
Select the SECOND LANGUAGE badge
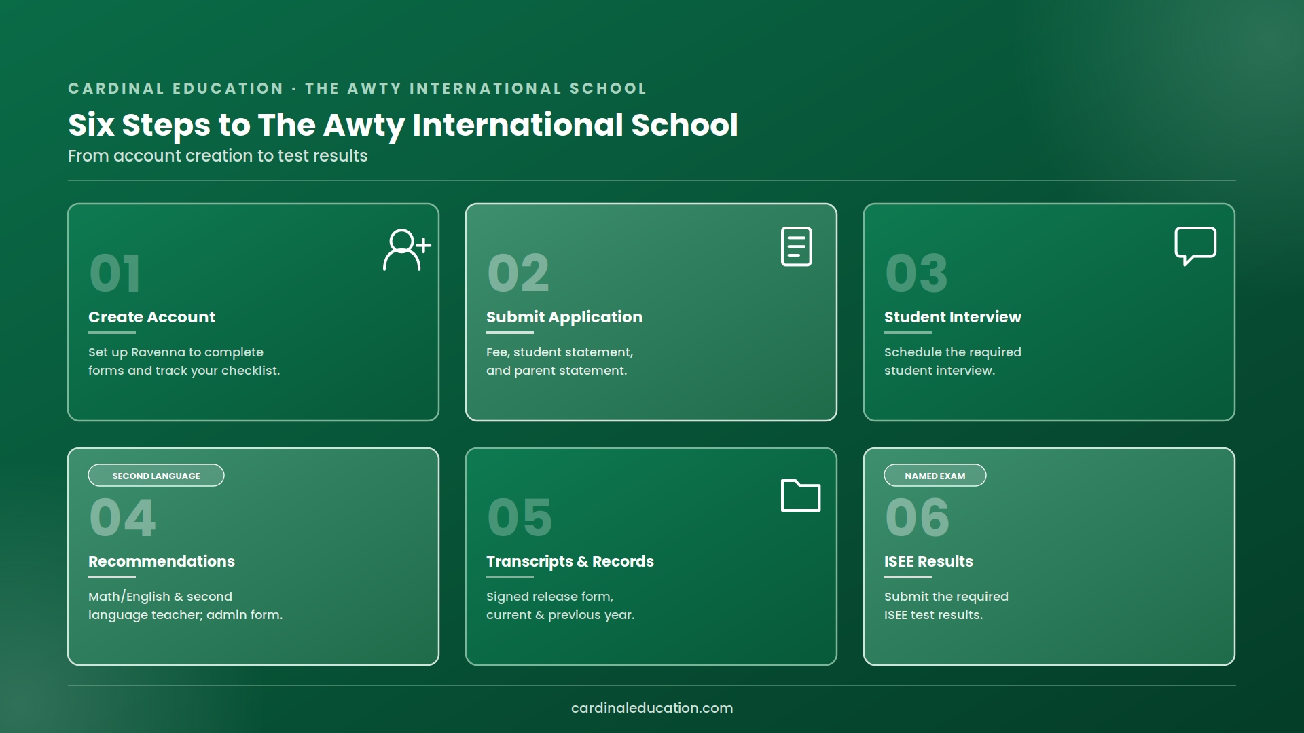(156, 475)
